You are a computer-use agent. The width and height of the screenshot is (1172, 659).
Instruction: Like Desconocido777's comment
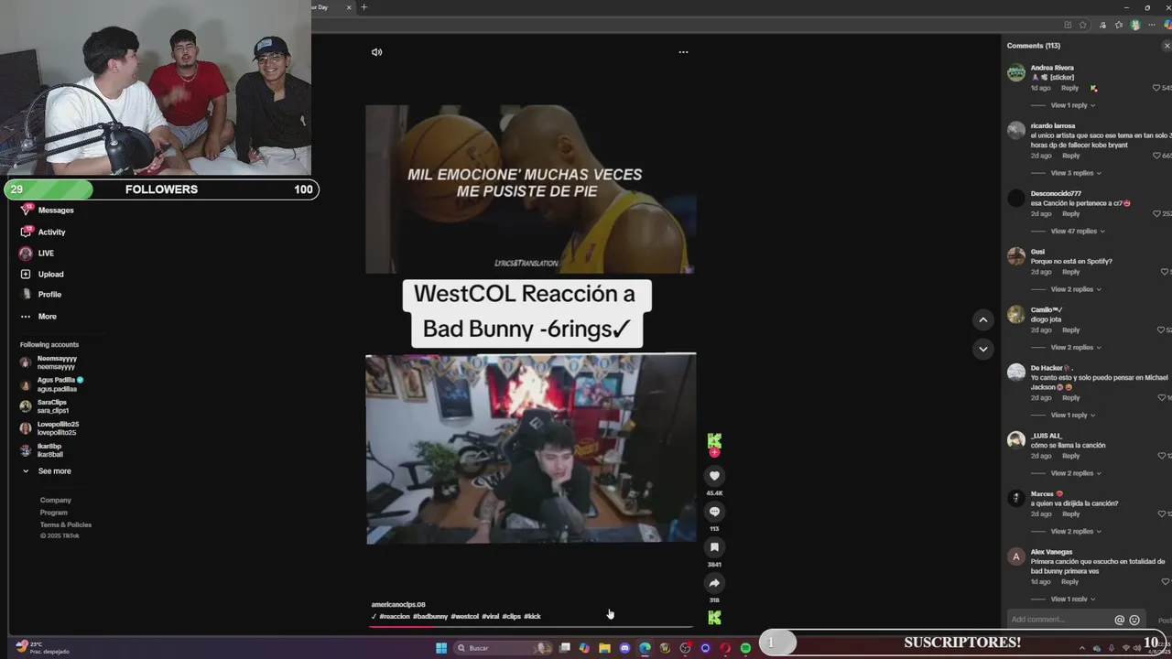pyautogui.click(x=1156, y=213)
